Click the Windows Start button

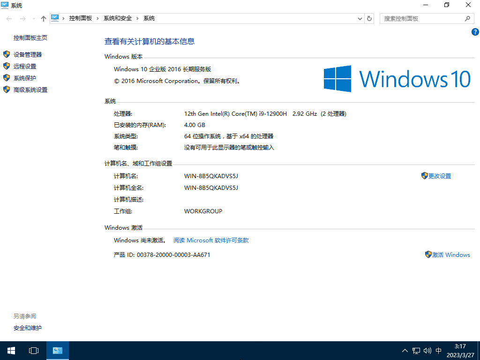tap(11, 350)
